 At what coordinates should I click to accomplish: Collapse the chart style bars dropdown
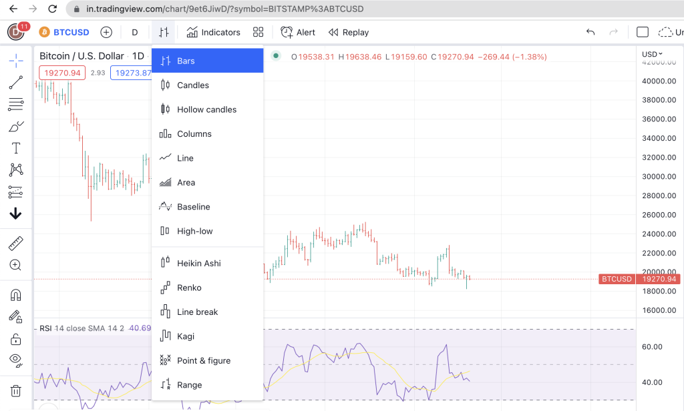164,32
